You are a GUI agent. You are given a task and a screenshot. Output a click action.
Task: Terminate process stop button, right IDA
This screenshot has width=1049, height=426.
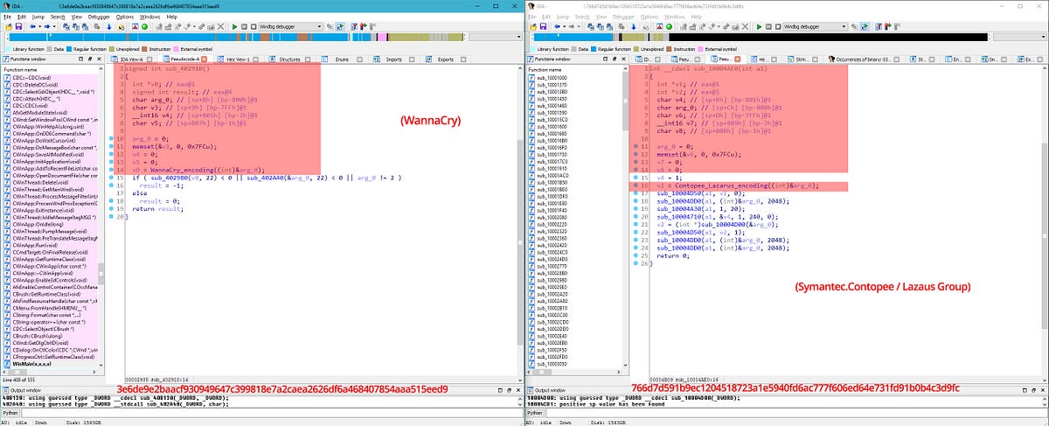778,27
